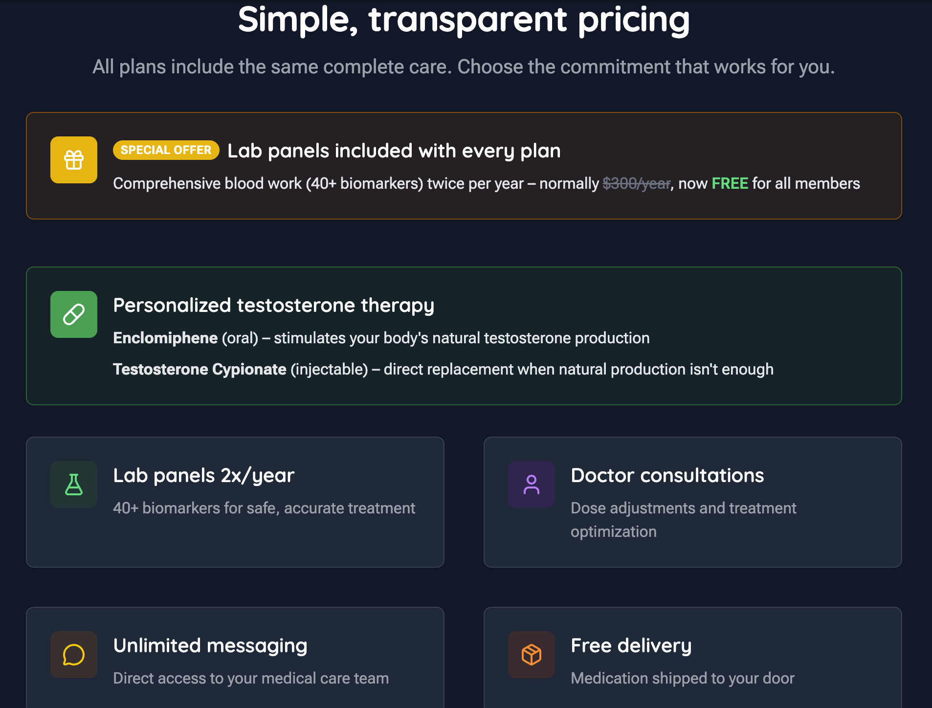Click the 'Unlimited messaging' card title
Screen dimensions: 932x708
pyautogui.click(x=210, y=645)
